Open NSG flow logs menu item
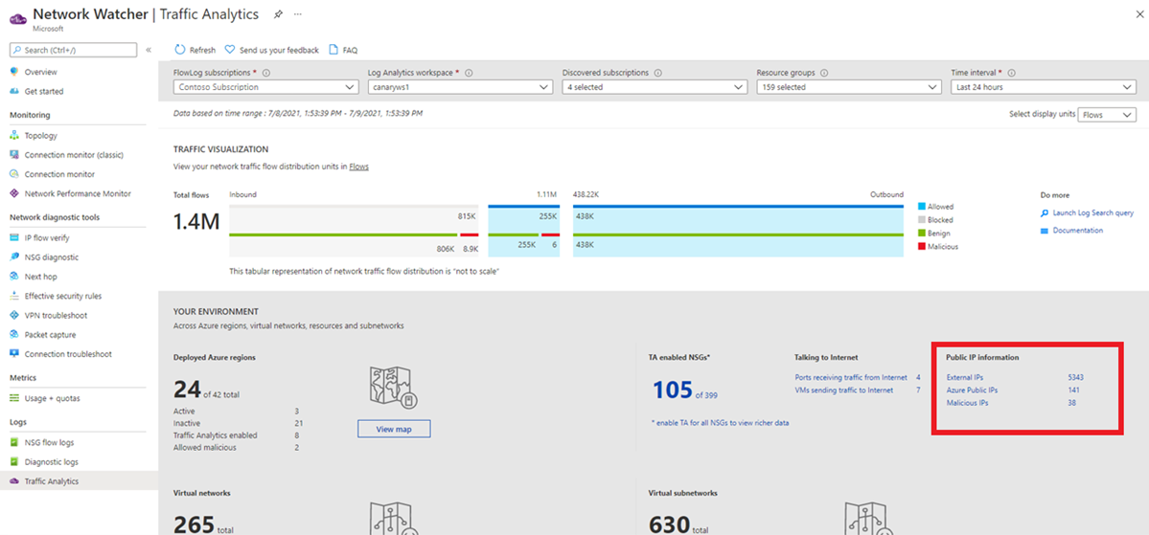 pos(49,442)
